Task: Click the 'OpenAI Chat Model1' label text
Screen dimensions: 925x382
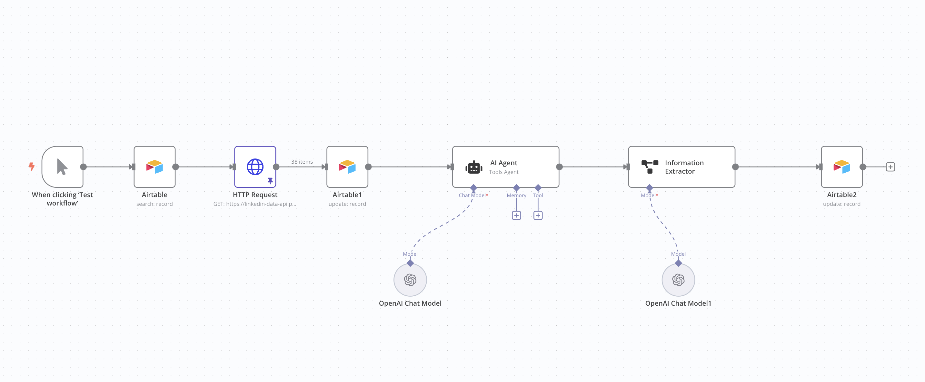Action: tap(678, 303)
